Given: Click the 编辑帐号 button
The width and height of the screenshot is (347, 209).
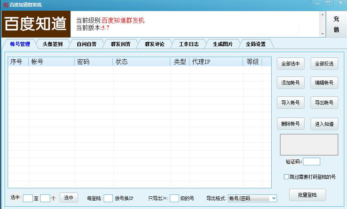Looking at the screenshot, I should tap(324, 83).
